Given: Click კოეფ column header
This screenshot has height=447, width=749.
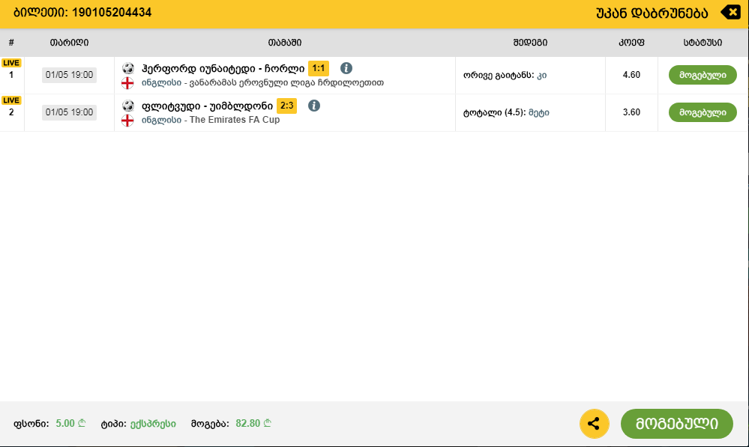Looking at the screenshot, I should click(631, 43).
